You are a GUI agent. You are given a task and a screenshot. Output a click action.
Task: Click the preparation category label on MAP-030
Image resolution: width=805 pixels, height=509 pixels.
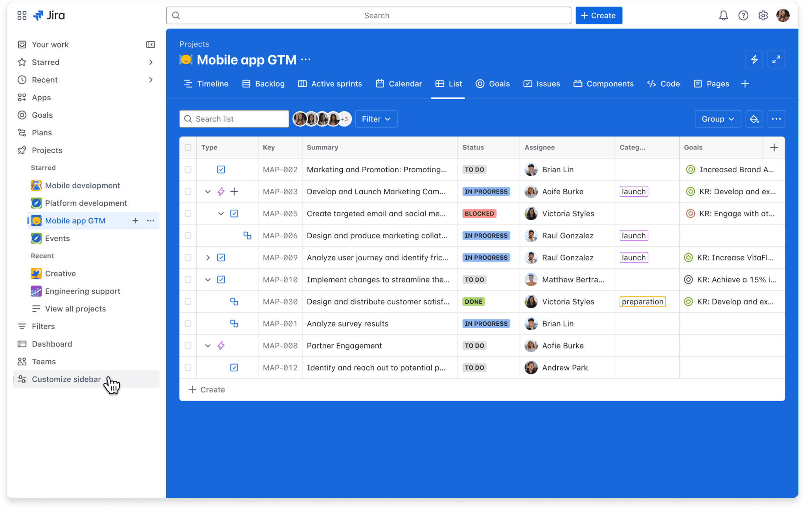[642, 301]
